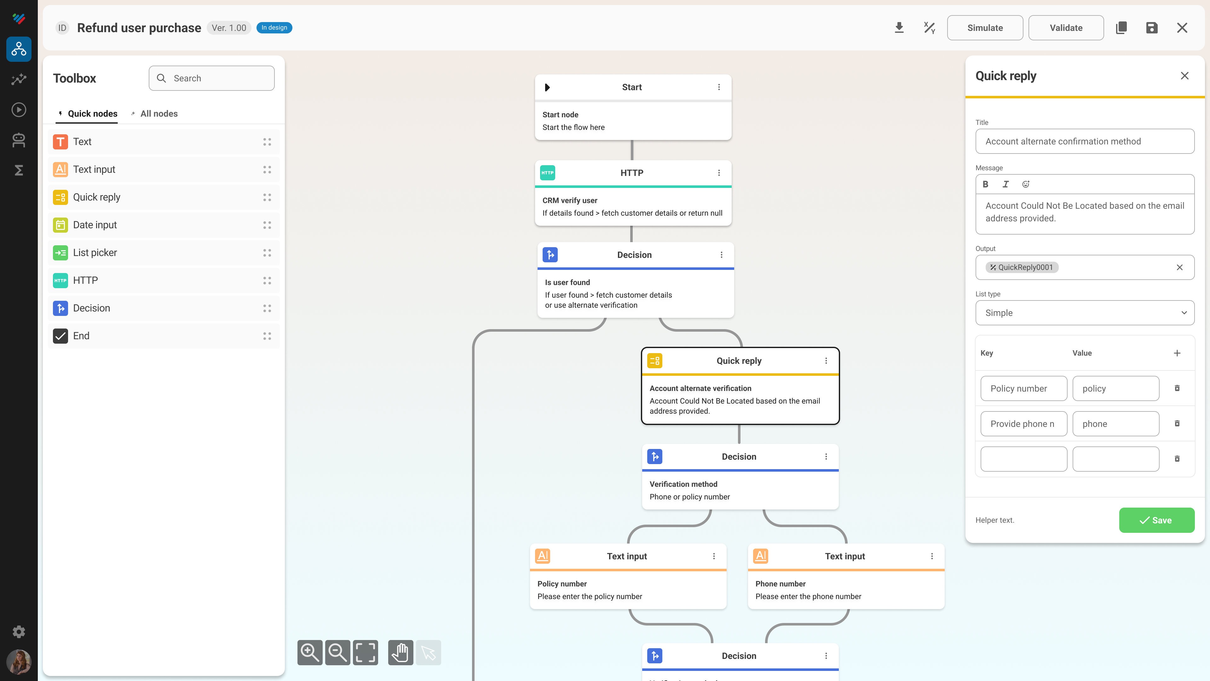Open the settings gear in sidebar
Image resolution: width=1210 pixels, height=681 pixels.
[19, 632]
